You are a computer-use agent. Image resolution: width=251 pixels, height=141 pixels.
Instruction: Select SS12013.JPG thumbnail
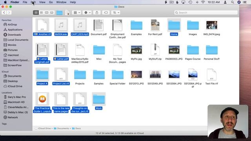point(136,74)
